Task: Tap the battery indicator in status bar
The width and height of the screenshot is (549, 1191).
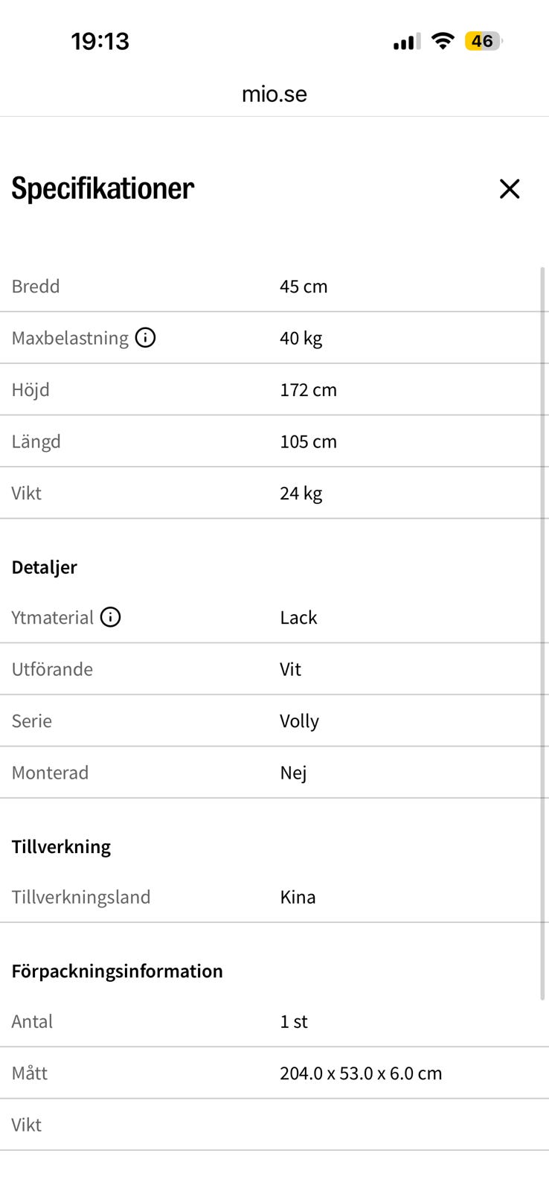Action: (x=484, y=41)
